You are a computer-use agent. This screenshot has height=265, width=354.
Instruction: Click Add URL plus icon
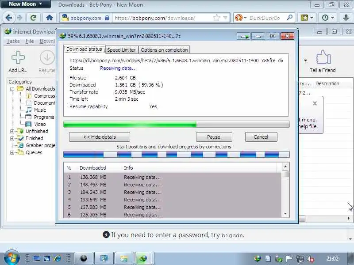(x=18, y=57)
